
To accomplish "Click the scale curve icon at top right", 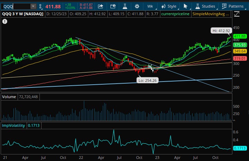I will [237, 14].
